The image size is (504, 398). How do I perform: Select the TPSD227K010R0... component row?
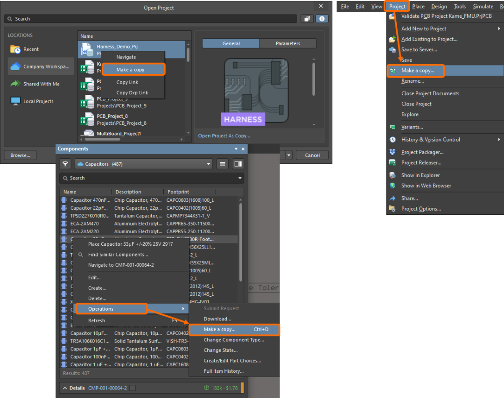coord(149,216)
